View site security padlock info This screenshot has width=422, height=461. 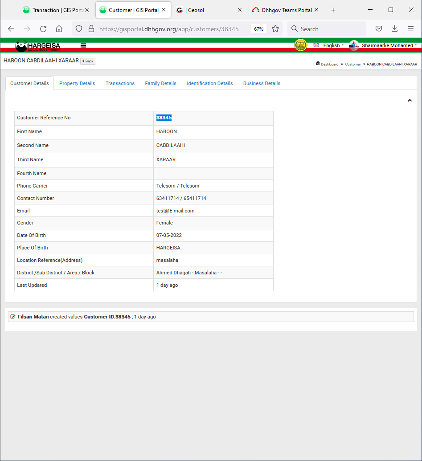pos(91,29)
